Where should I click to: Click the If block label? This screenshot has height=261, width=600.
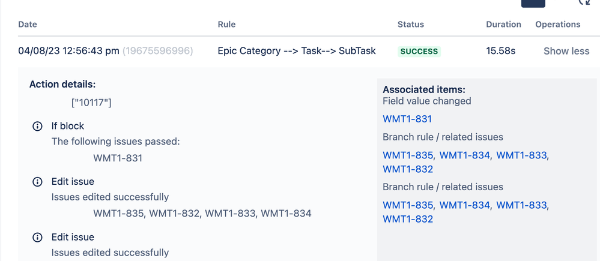click(68, 126)
